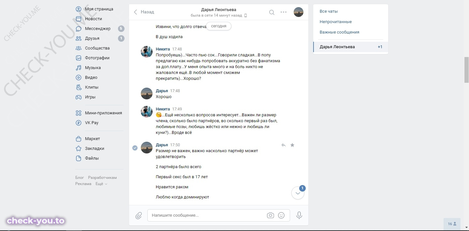Screen dimensions: 469x231
Task: Open Сообщества communities icon
Action: pyautogui.click(x=79, y=48)
